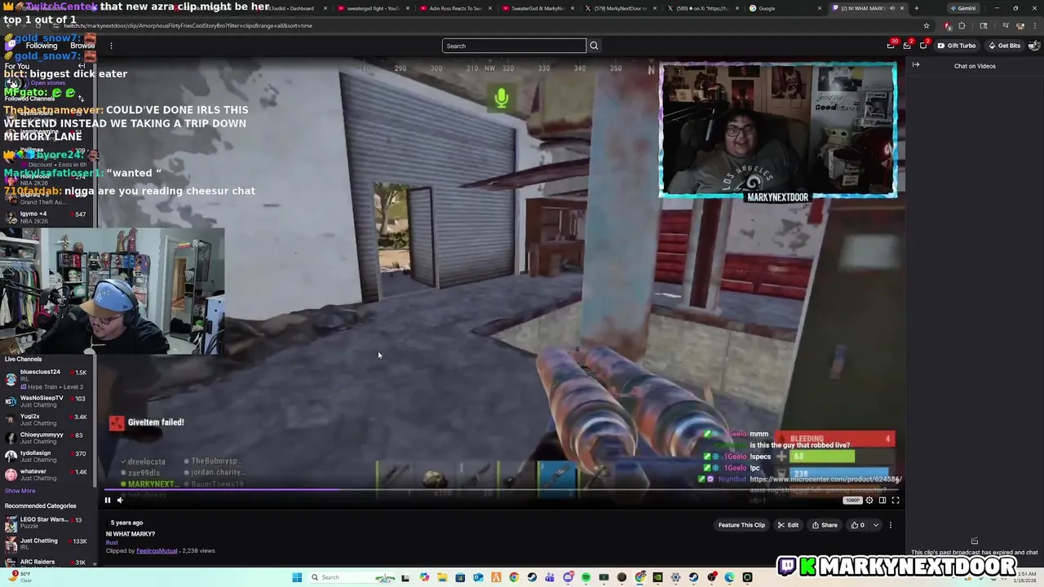Open Chloeyummyy live channel
1044x587 pixels.
45,438
